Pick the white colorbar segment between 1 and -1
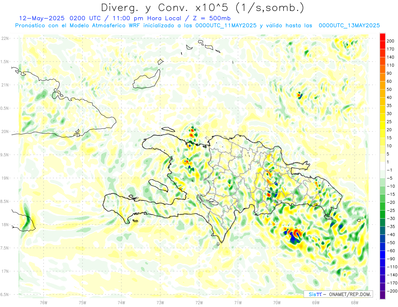 tap(382, 166)
